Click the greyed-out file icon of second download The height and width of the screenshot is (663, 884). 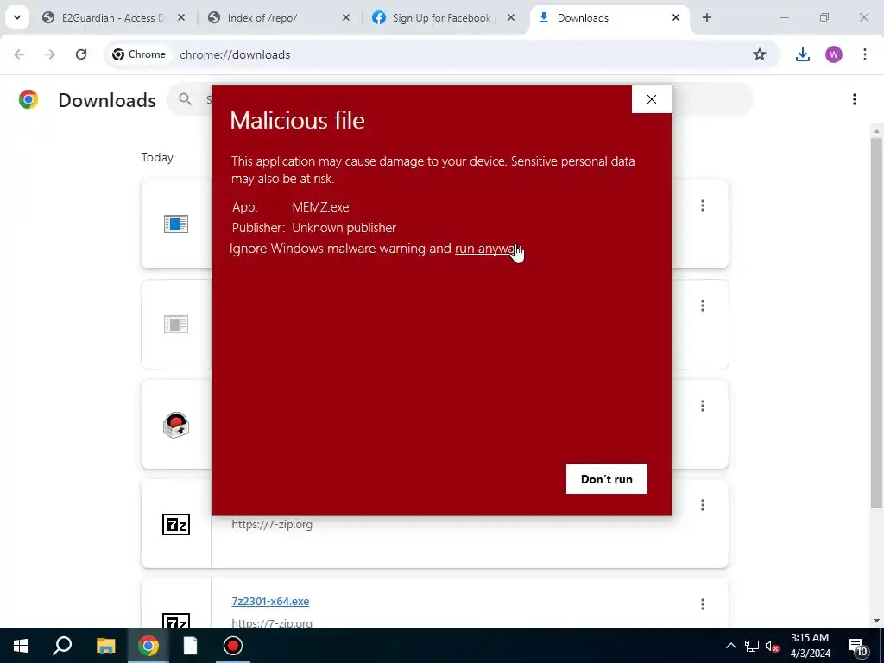point(176,325)
